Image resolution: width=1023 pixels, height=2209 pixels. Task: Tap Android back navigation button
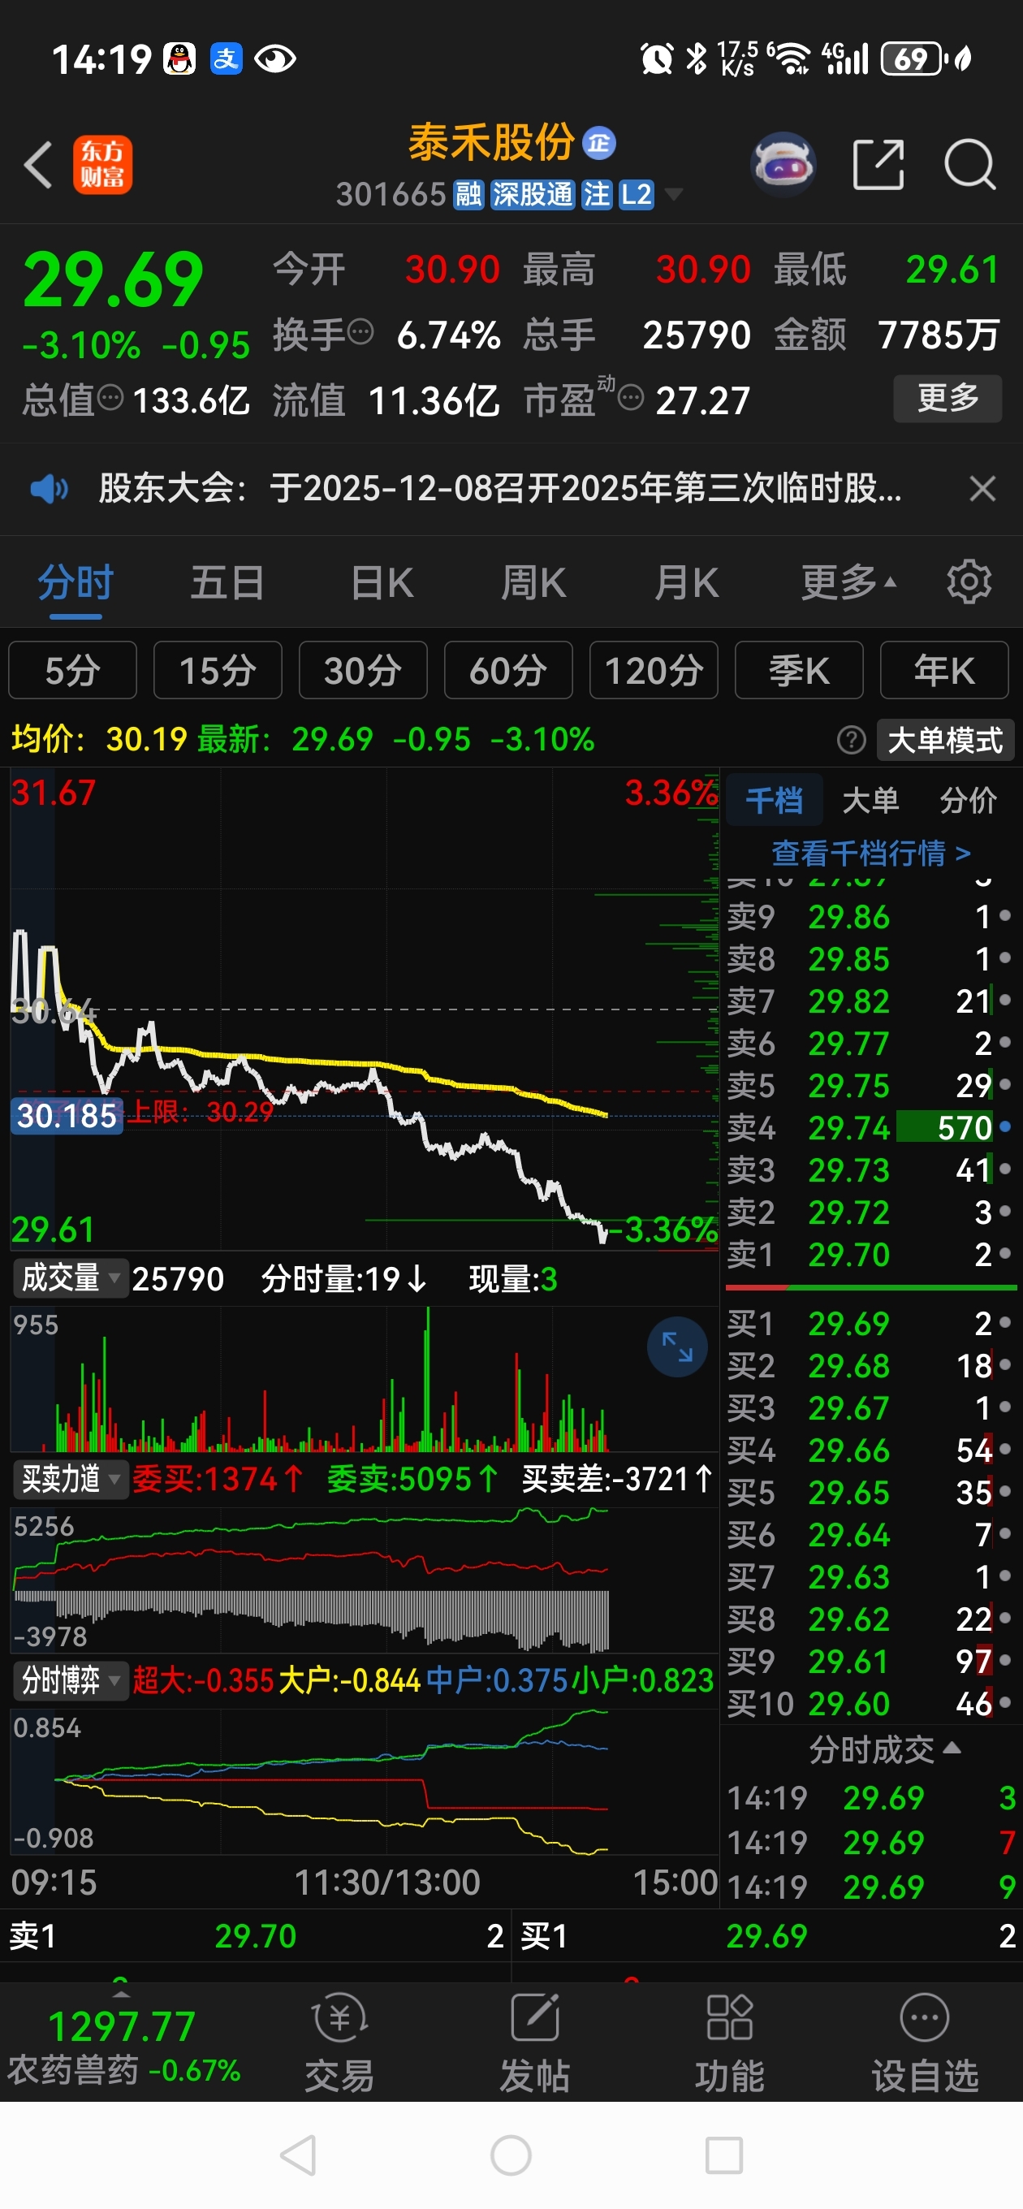point(299,2156)
